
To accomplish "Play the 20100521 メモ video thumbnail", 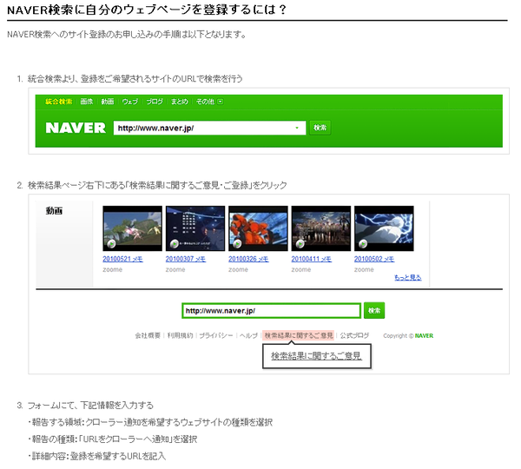I will pos(132,228).
